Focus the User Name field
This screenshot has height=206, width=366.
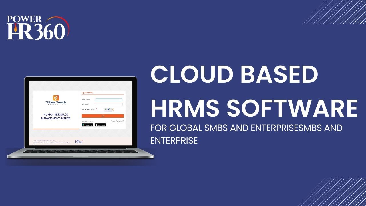(109, 100)
